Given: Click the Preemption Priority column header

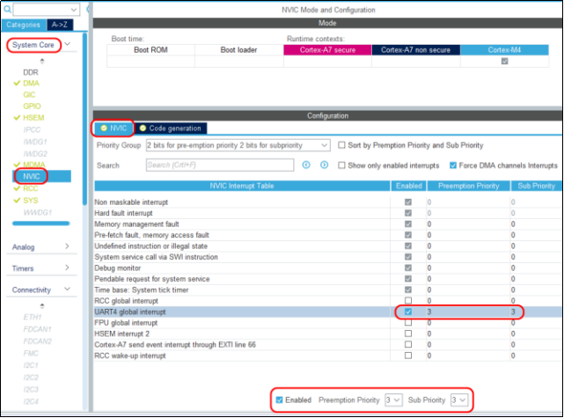Looking at the screenshot, I should point(468,186).
